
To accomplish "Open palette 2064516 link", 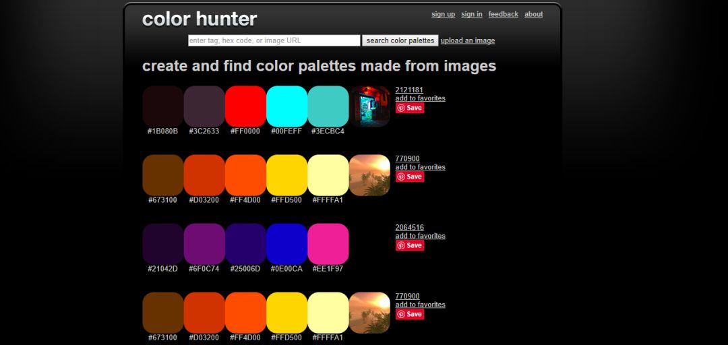I will point(410,228).
